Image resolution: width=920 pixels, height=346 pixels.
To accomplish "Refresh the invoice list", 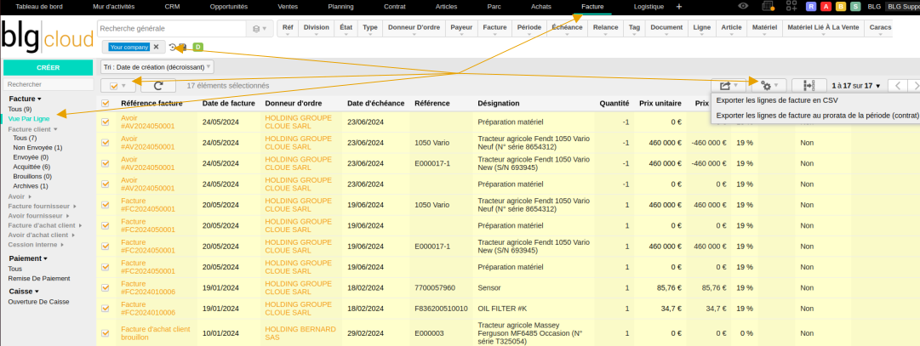I will point(157,86).
